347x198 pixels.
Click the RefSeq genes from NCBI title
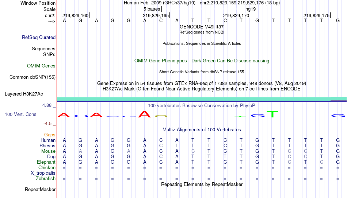pyautogui.click(x=202, y=32)
